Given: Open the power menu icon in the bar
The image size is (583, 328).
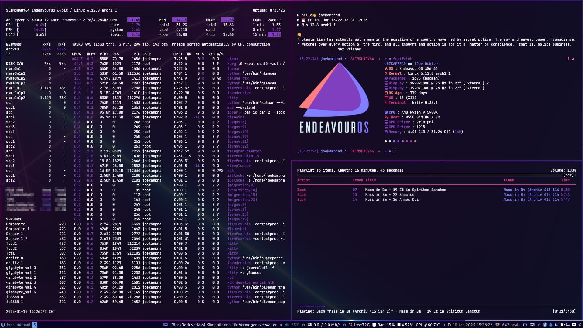Looking at the screenshot, I should pos(525,325).
